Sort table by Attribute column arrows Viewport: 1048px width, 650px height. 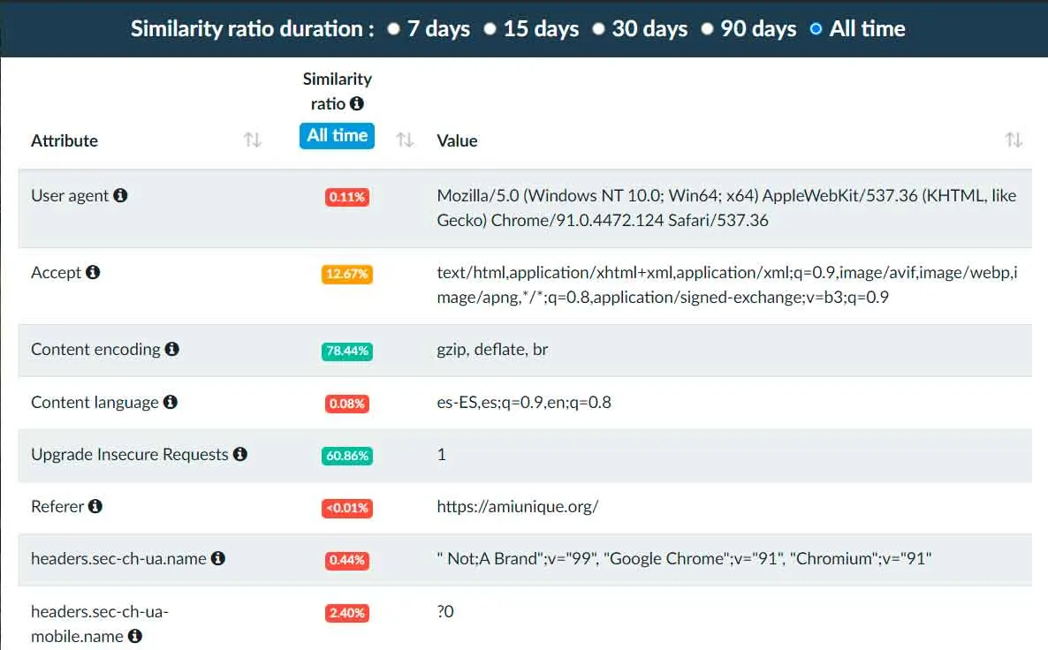pyautogui.click(x=252, y=140)
